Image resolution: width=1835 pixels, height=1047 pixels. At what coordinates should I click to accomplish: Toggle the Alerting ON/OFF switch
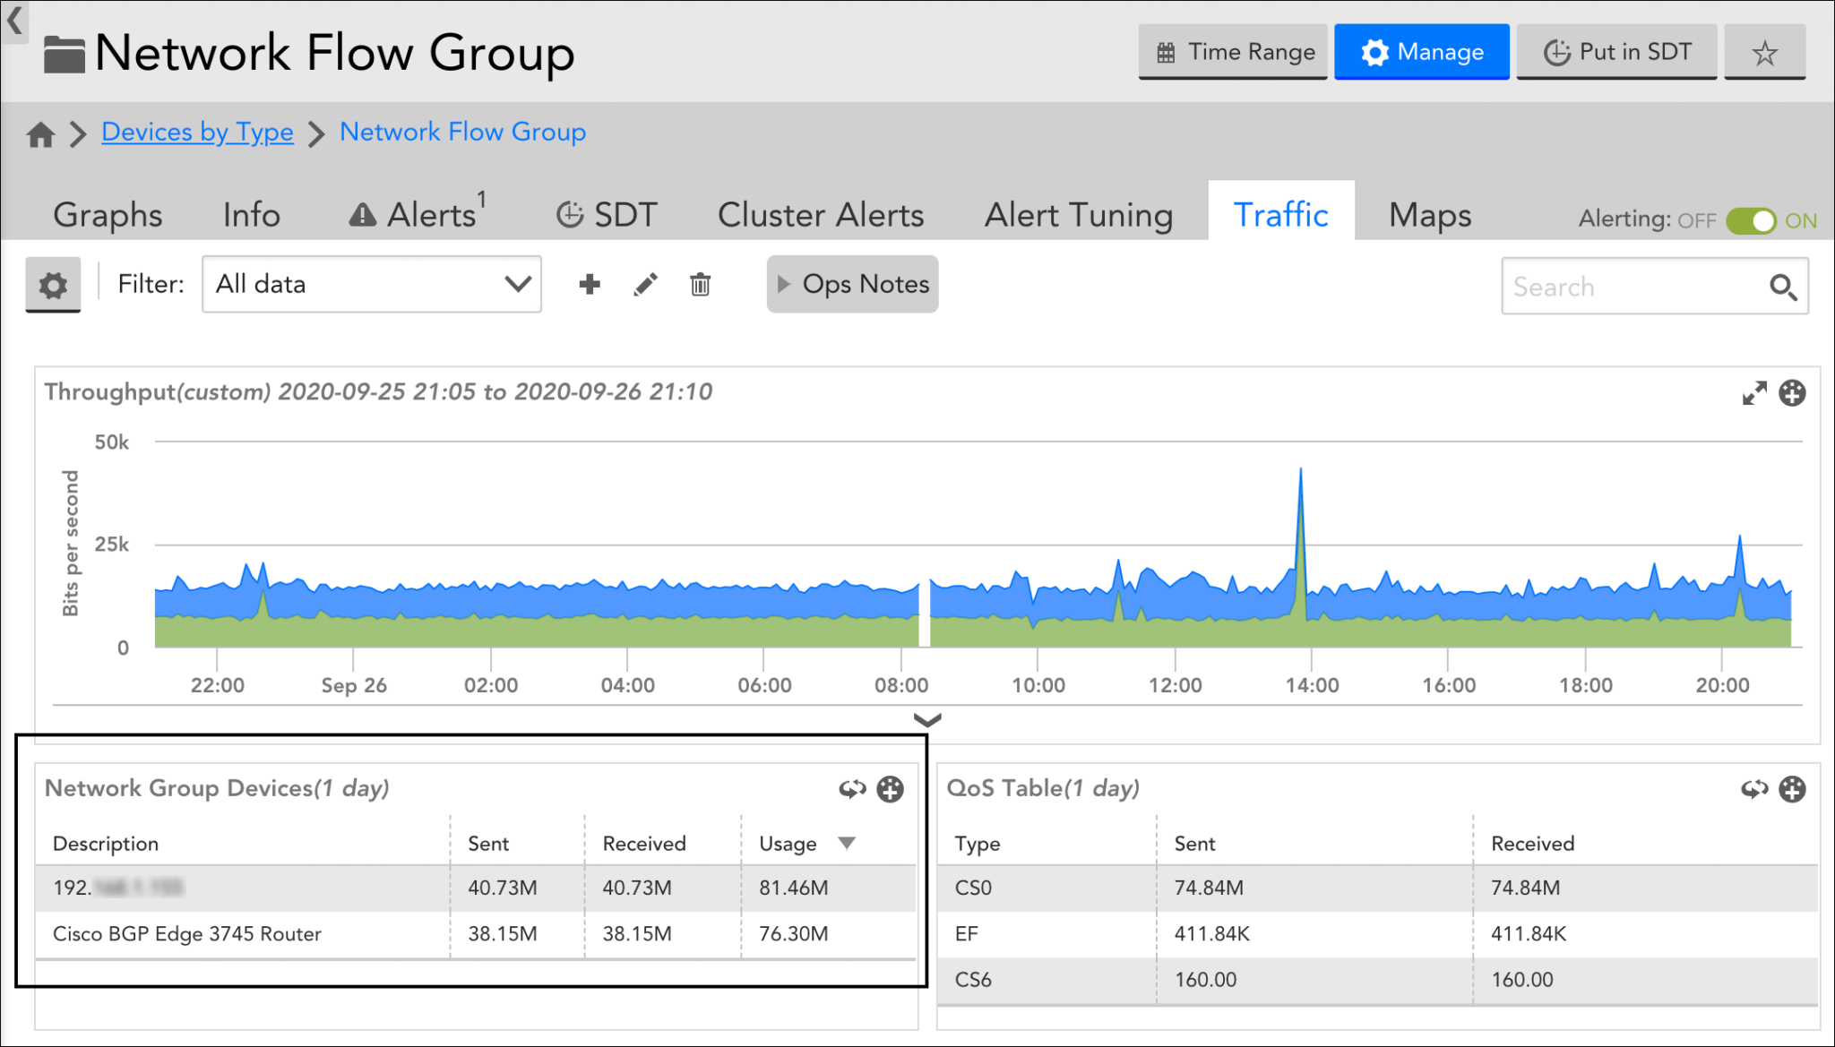click(1750, 220)
